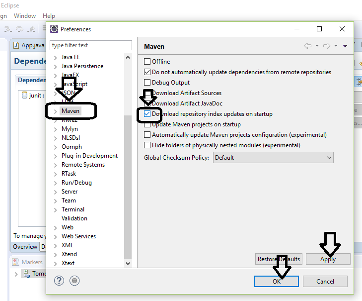This screenshot has width=362, height=301.
Task: Open the Global Checksum Policy dropdown
Action: [x=273, y=158]
